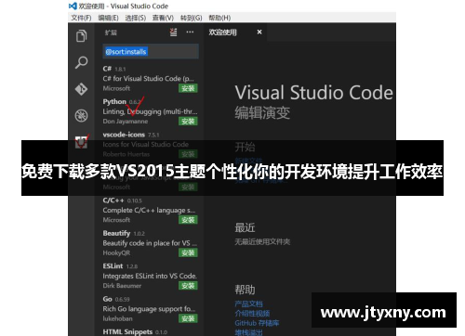The image size is (465, 336).
Task: Focus the @sort:installs search box
Action: click(x=151, y=52)
